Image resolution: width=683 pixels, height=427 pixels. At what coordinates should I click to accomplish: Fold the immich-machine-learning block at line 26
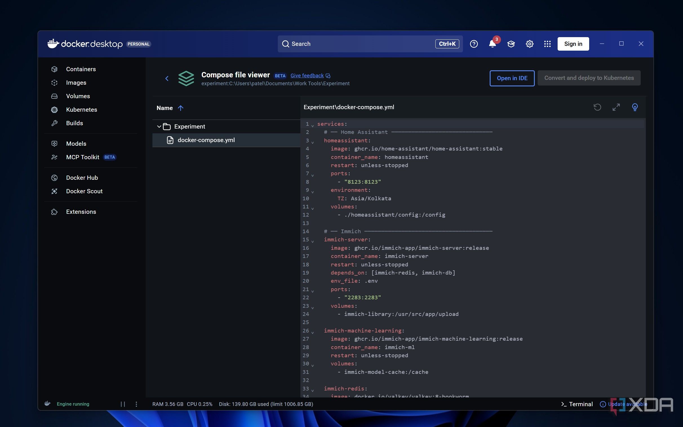(x=312, y=332)
